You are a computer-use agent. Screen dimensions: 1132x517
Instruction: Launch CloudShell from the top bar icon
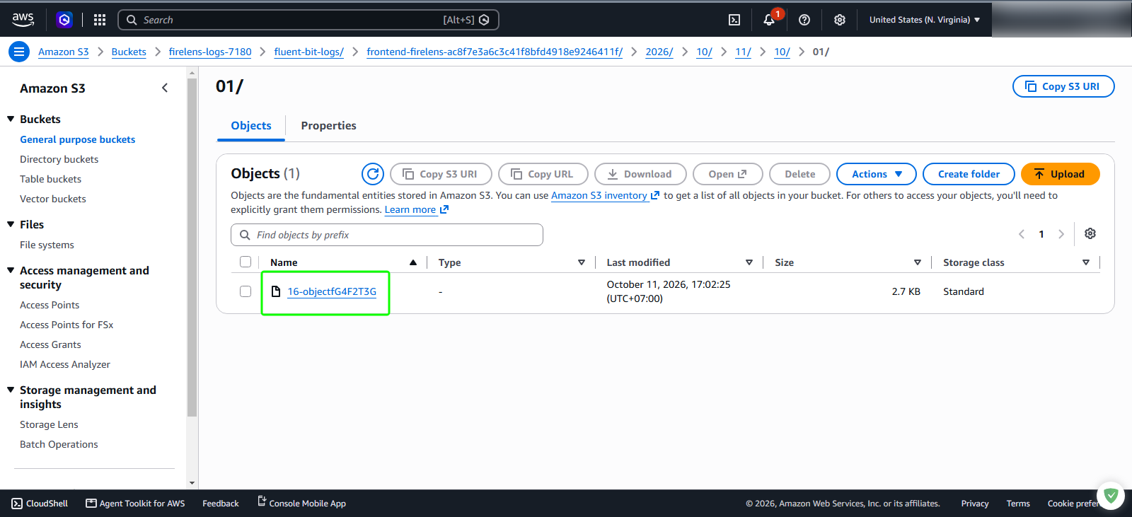[734, 20]
